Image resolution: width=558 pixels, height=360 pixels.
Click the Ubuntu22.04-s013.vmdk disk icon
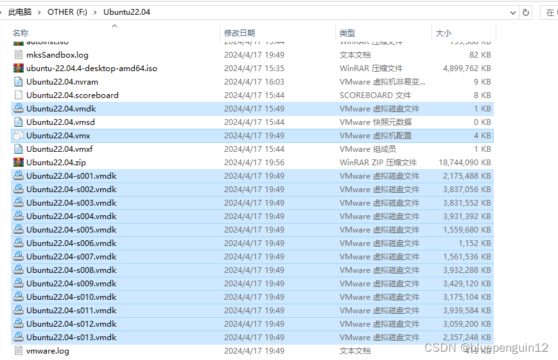(19, 338)
